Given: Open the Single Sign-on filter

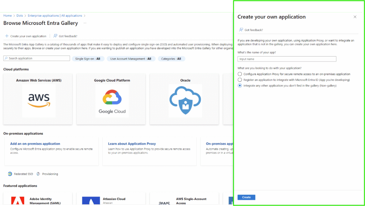Looking at the screenshot, I should pos(88,59).
